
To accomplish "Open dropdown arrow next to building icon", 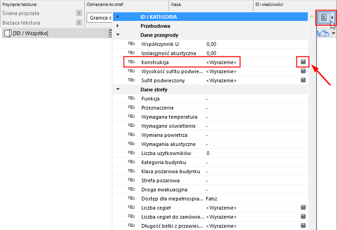I will tap(333, 33).
